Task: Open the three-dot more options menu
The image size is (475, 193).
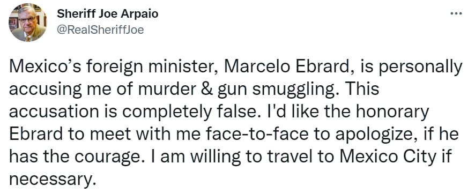Action: [x=456, y=13]
